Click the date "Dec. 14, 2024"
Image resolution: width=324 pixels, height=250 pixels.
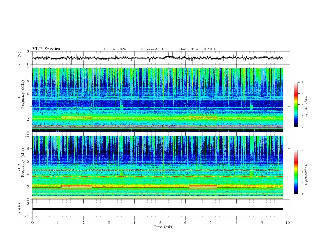[114, 49]
